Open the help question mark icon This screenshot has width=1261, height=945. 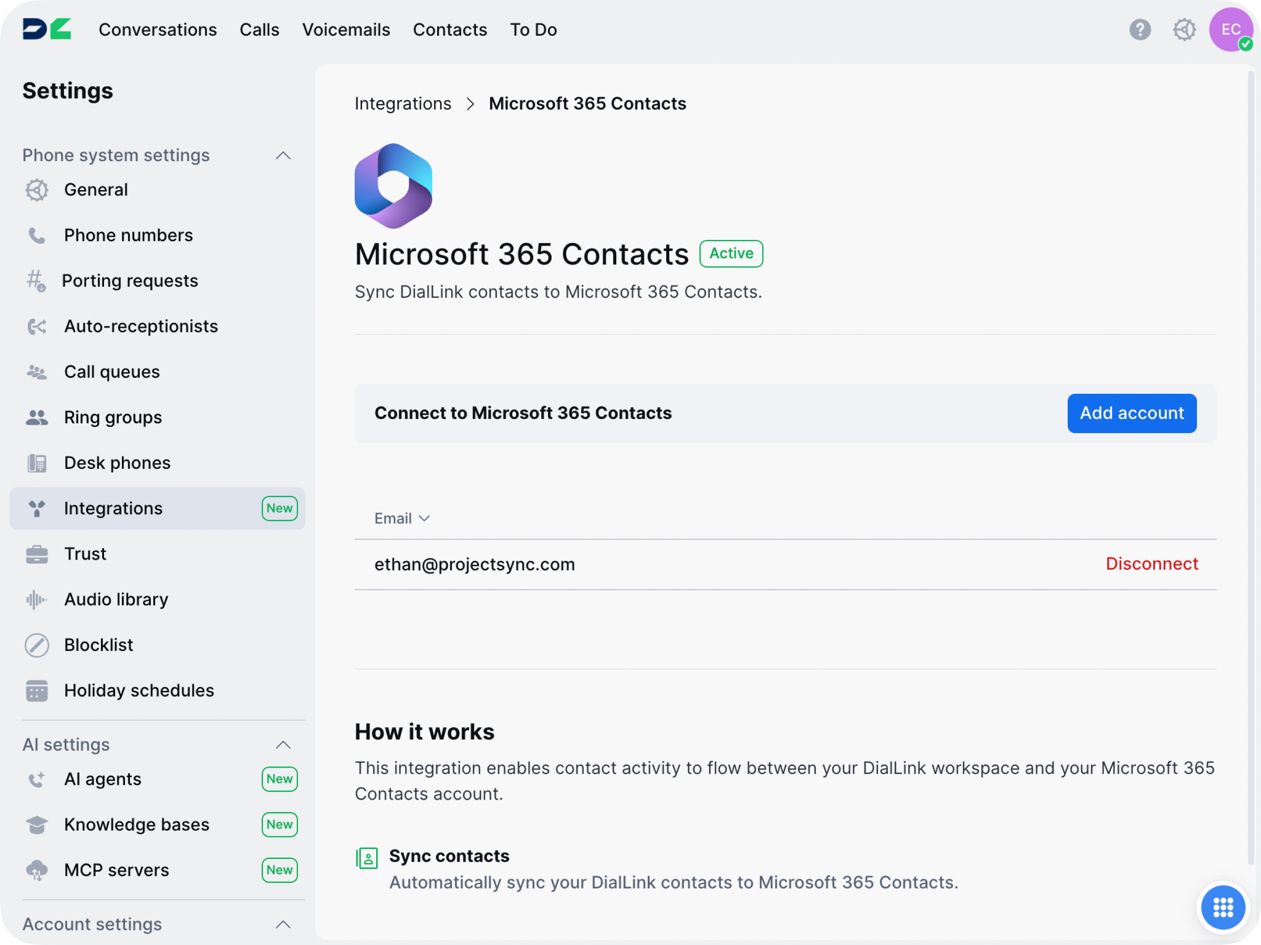[1140, 29]
